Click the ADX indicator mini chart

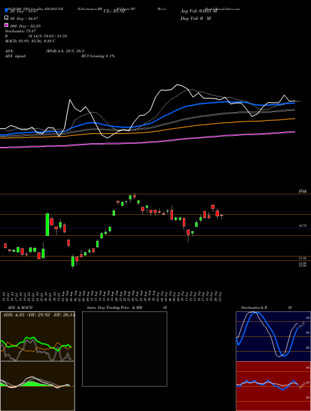(x=37, y=336)
